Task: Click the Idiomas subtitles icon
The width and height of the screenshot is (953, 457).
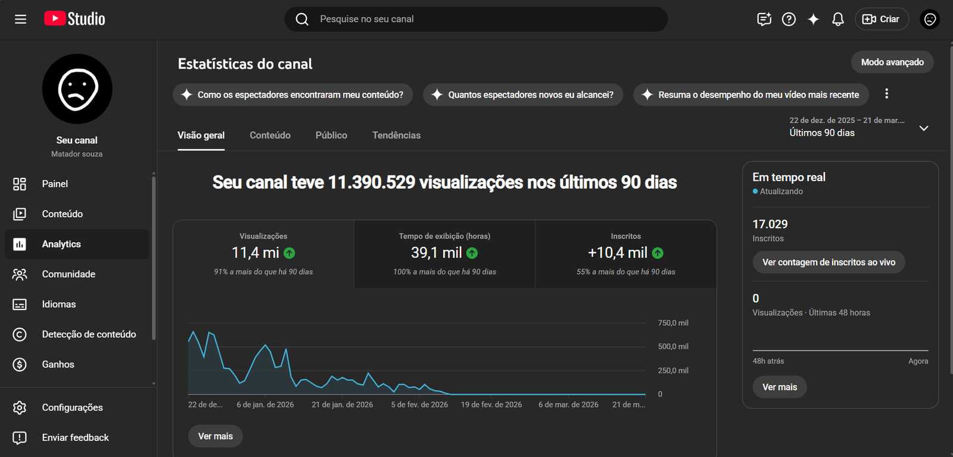Action: [20, 304]
